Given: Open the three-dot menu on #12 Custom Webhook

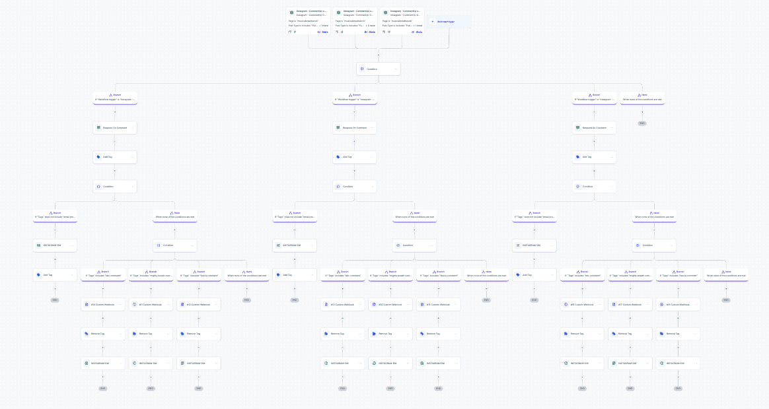Looking at the screenshot, I should click(216, 304).
